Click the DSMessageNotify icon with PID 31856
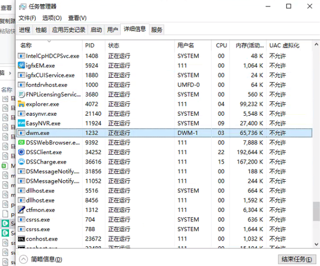320x266 pixels. [22, 171]
